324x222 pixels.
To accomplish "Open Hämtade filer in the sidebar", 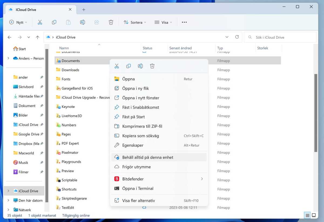I will coord(29,96).
